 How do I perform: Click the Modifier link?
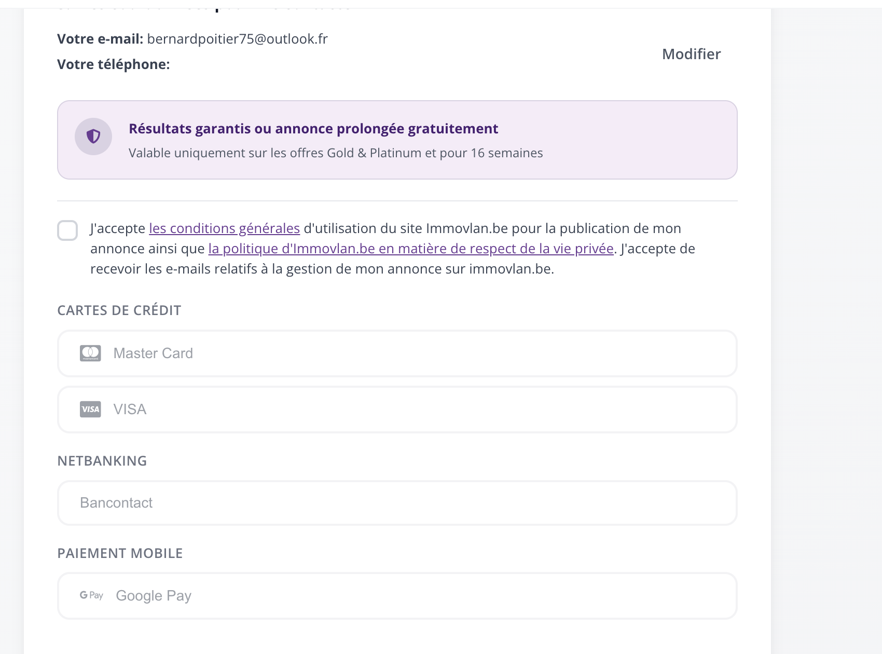point(691,54)
